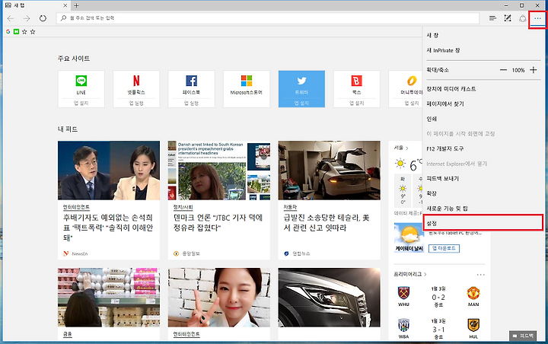Click the NewsEn source label
548x344 pixels.
point(80,253)
